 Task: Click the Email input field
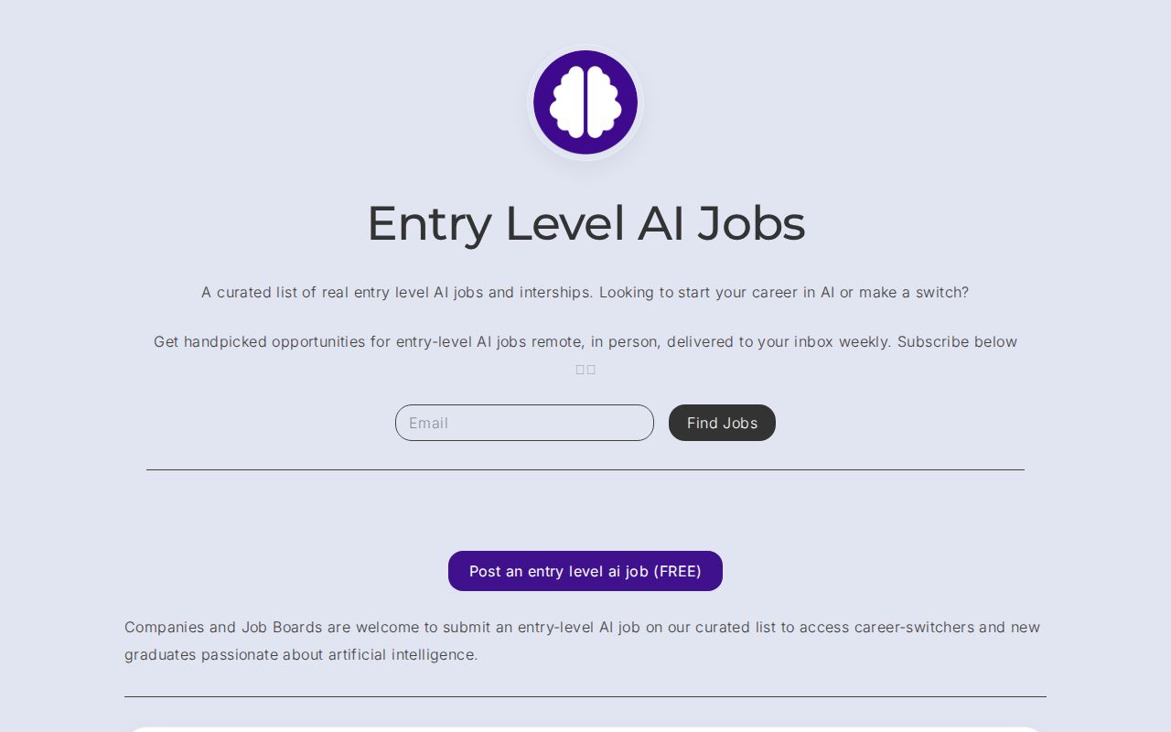pyautogui.click(x=524, y=423)
